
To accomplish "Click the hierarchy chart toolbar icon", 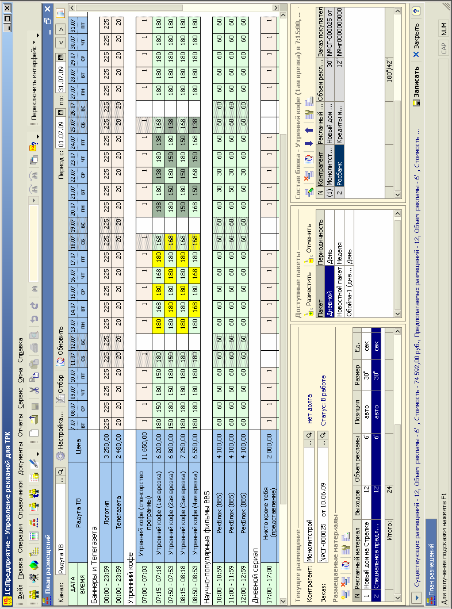I will tap(34, 523).
